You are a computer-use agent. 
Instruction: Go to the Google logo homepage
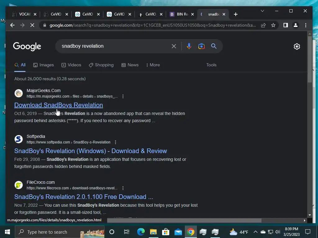27,46
